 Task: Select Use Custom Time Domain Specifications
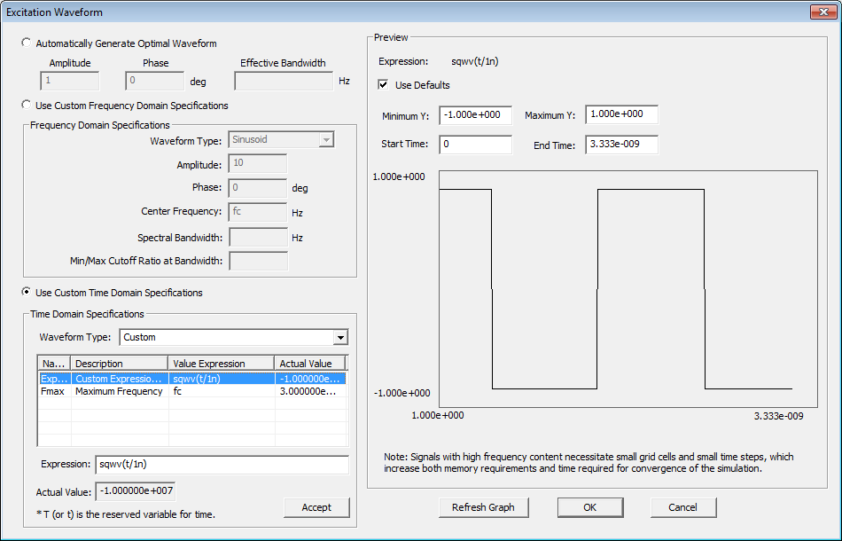(27, 293)
